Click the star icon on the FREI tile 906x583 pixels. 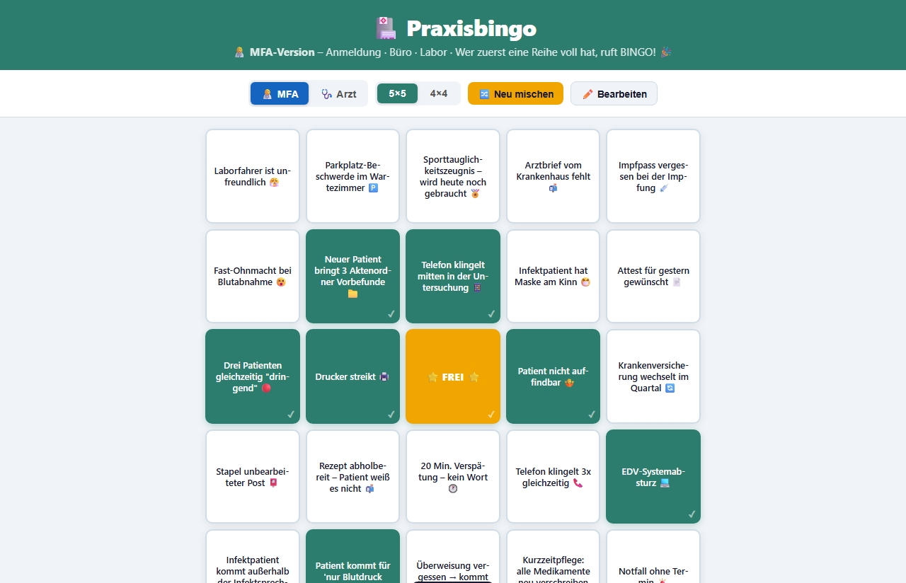(x=433, y=377)
